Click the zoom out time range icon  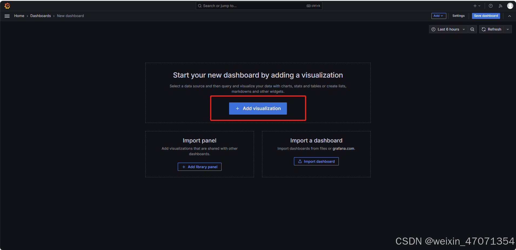pos(472,29)
